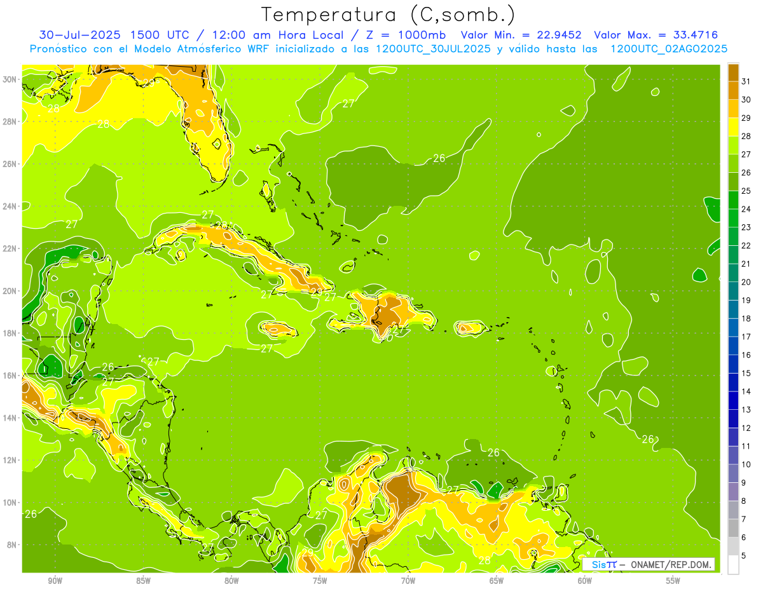The width and height of the screenshot is (763, 589).
Task: Click the 18N latitude axis label
Action: point(10,333)
